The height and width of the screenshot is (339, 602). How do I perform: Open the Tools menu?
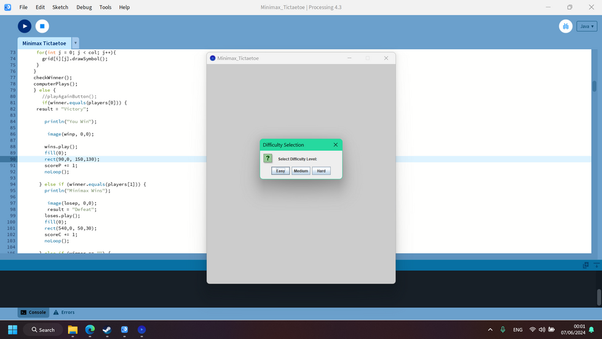click(x=105, y=7)
